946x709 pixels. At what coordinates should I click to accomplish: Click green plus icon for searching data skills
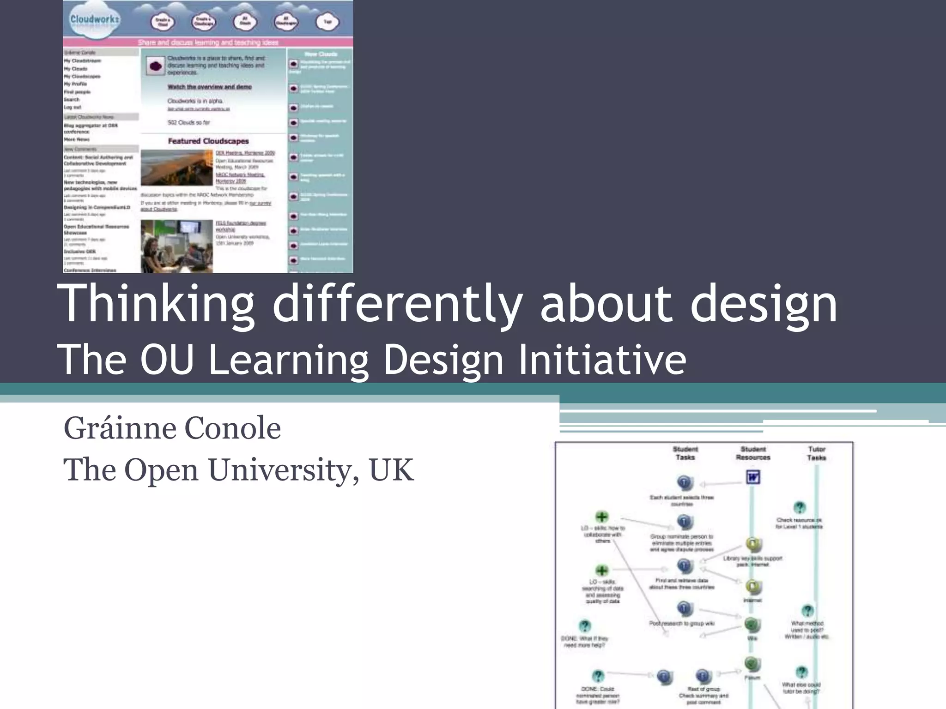(601, 571)
